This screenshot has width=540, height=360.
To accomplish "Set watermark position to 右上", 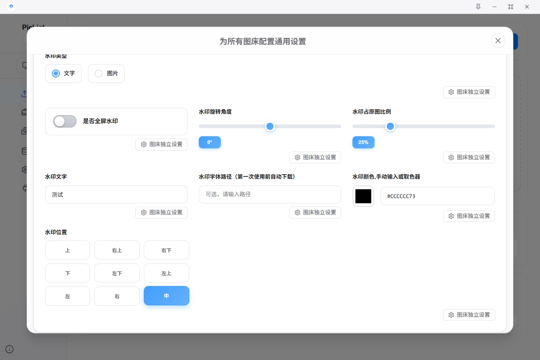I will (117, 250).
